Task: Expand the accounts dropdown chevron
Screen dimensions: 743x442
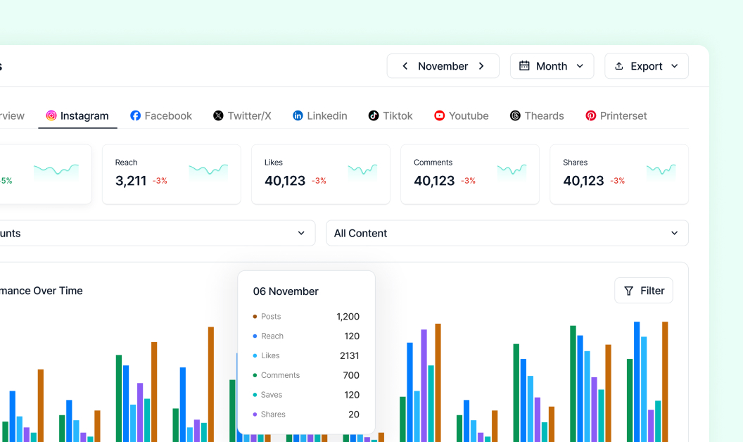Action: [x=301, y=233]
